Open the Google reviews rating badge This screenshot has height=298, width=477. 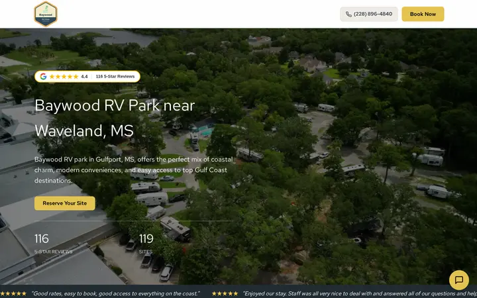[87, 77]
